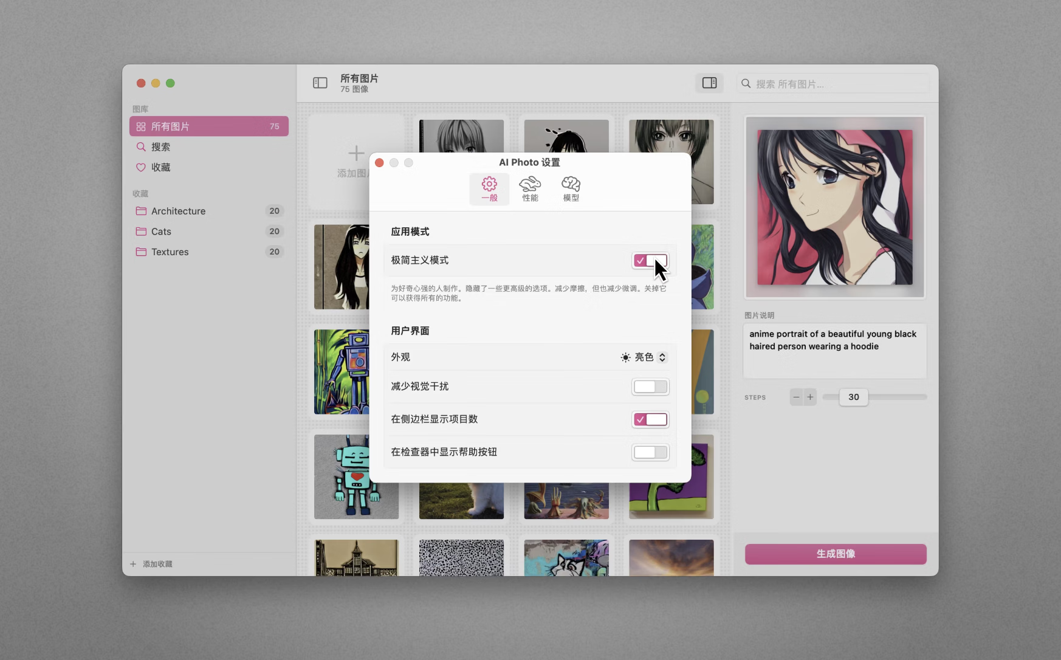
Task: Click the 收藏 heart icon in sidebar
Action: coord(141,167)
